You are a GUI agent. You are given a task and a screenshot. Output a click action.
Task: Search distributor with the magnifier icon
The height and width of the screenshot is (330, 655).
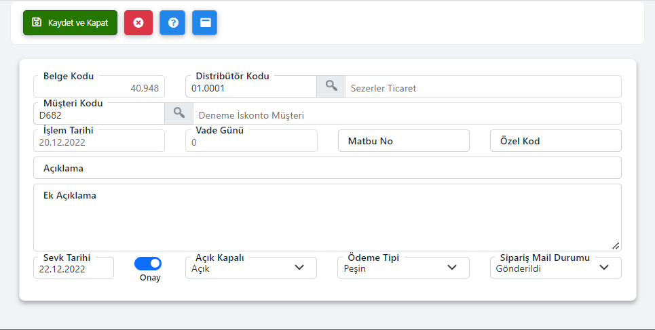[331, 86]
